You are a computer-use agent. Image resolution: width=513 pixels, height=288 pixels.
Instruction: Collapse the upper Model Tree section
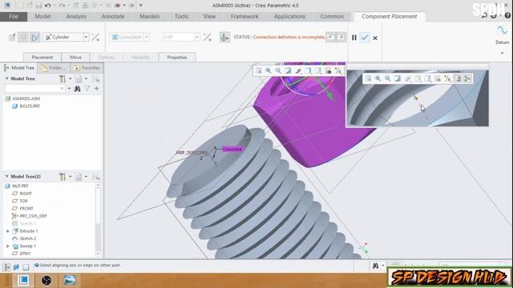(7, 78)
